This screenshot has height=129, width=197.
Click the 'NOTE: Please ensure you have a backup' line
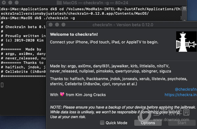(123, 107)
